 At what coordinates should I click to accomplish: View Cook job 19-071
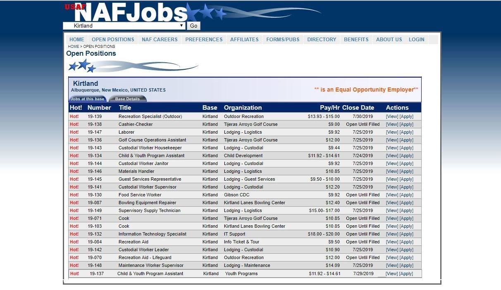coord(392,219)
